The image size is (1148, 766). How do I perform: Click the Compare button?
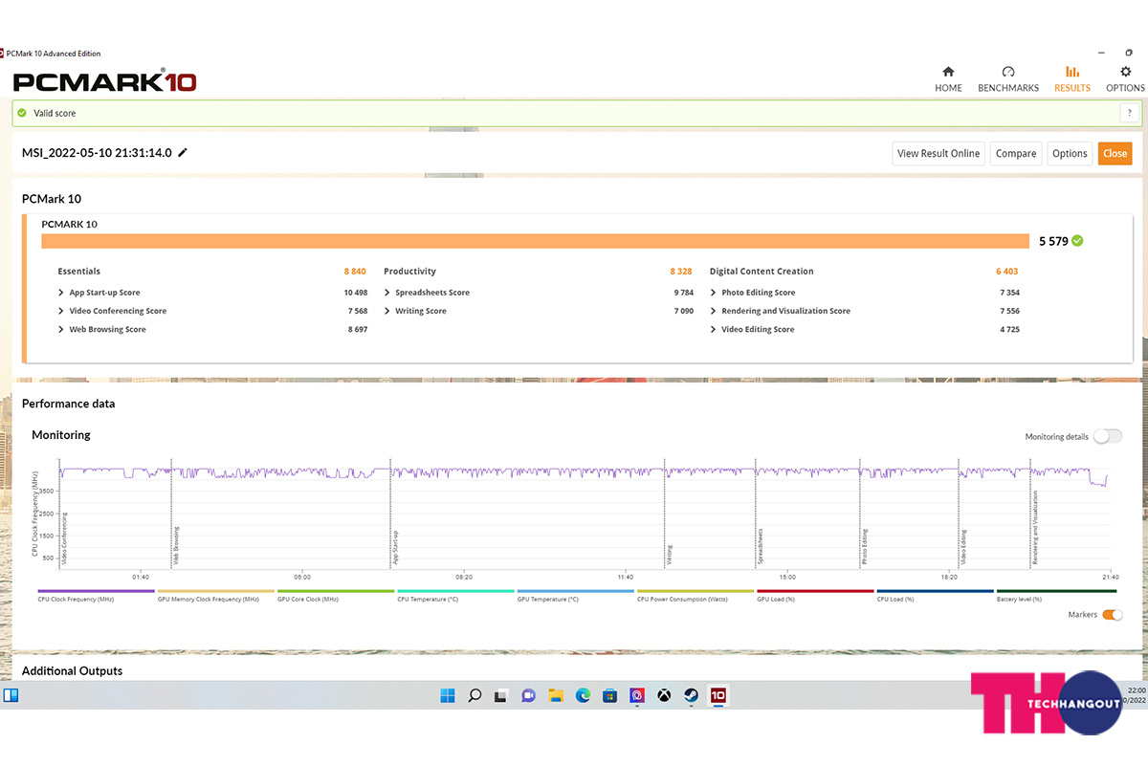pos(1016,153)
